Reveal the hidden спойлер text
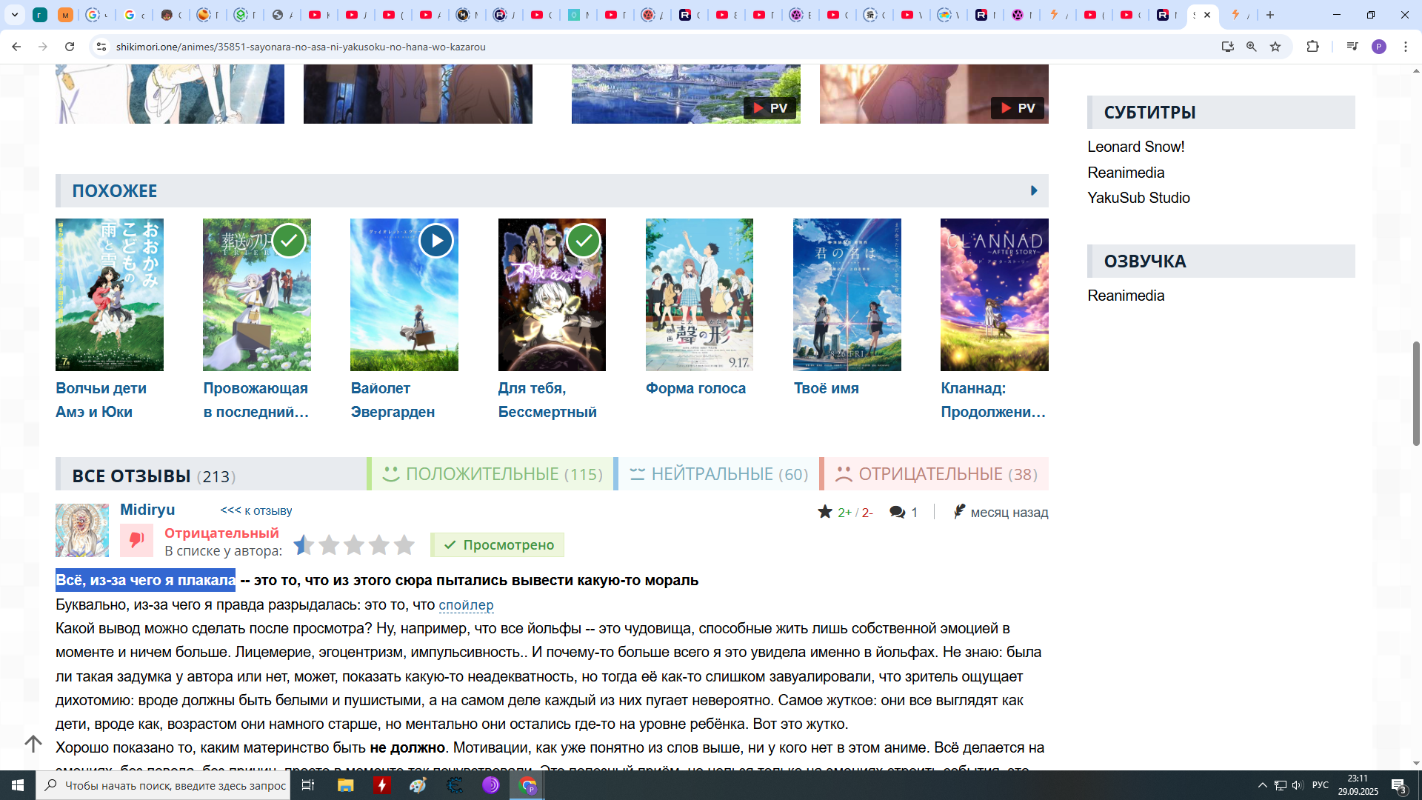 coord(466,605)
